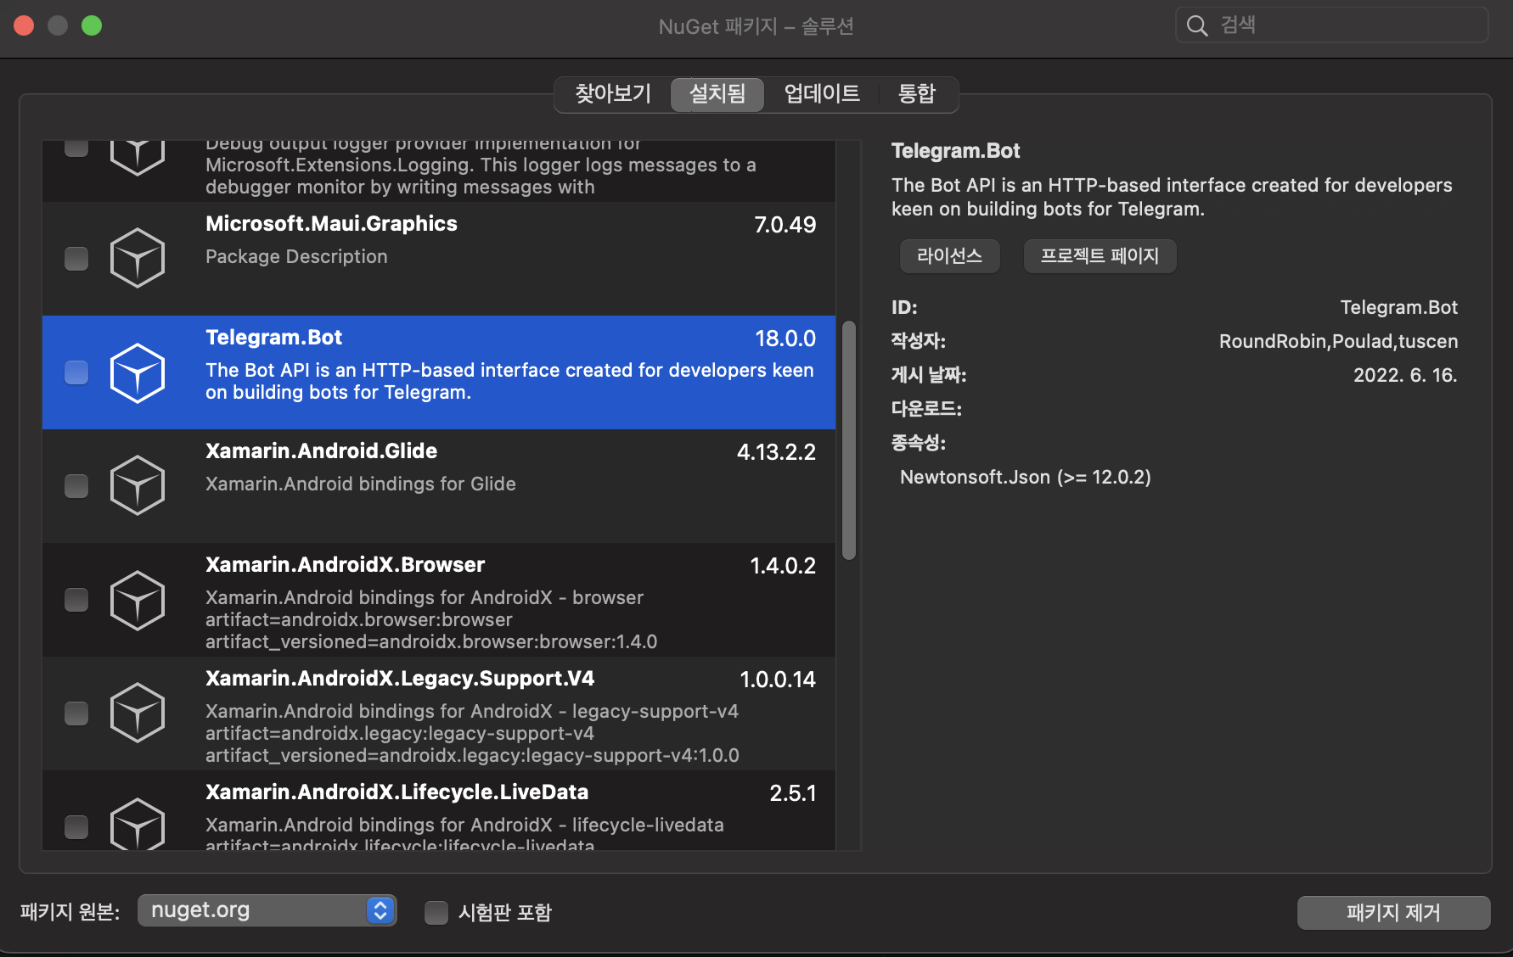Click the Package Description text
This screenshot has height=957, width=1513.
point(296,256)
